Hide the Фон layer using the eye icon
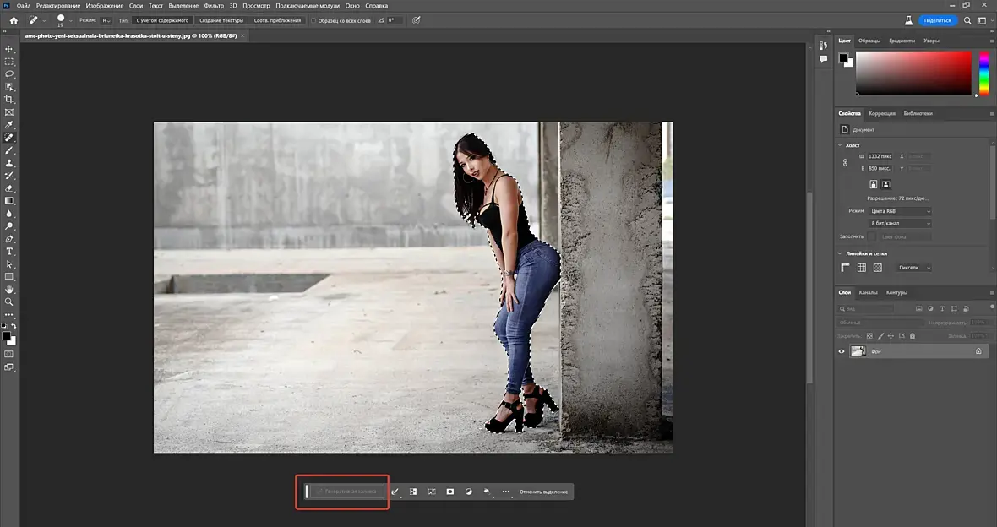Screen dimensions: 997x527 842,351
